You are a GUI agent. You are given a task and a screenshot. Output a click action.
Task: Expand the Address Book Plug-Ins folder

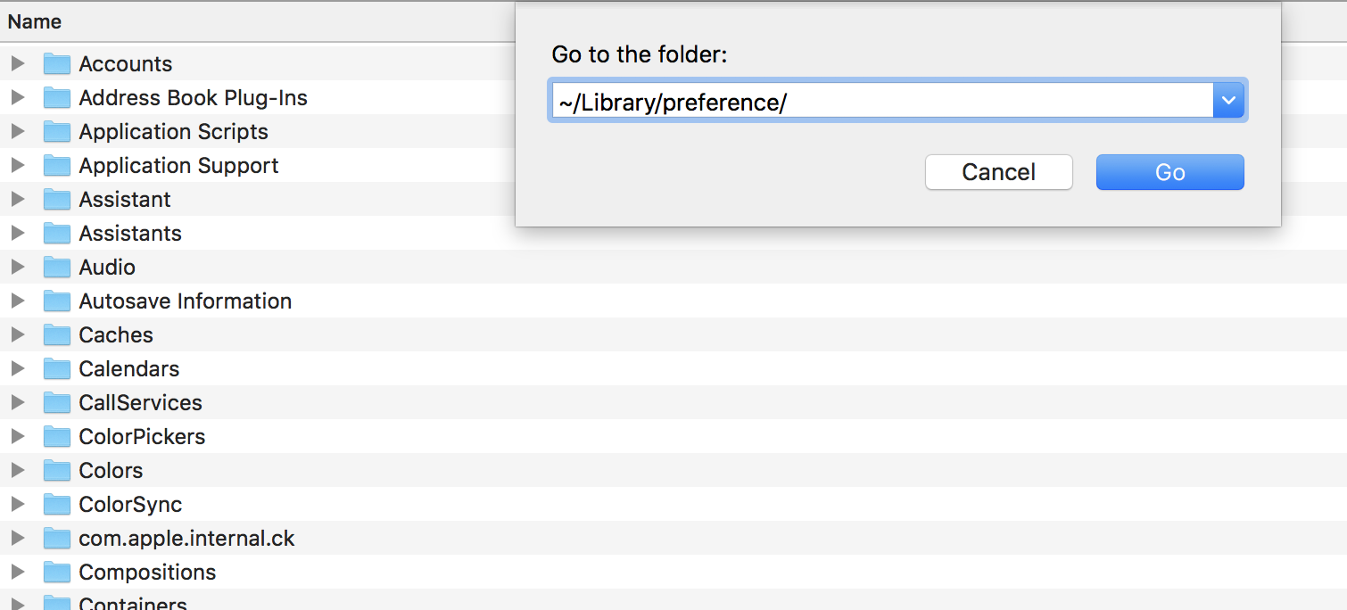point(17,98)
